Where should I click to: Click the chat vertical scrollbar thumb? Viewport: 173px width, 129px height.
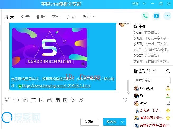pos(128,85)
